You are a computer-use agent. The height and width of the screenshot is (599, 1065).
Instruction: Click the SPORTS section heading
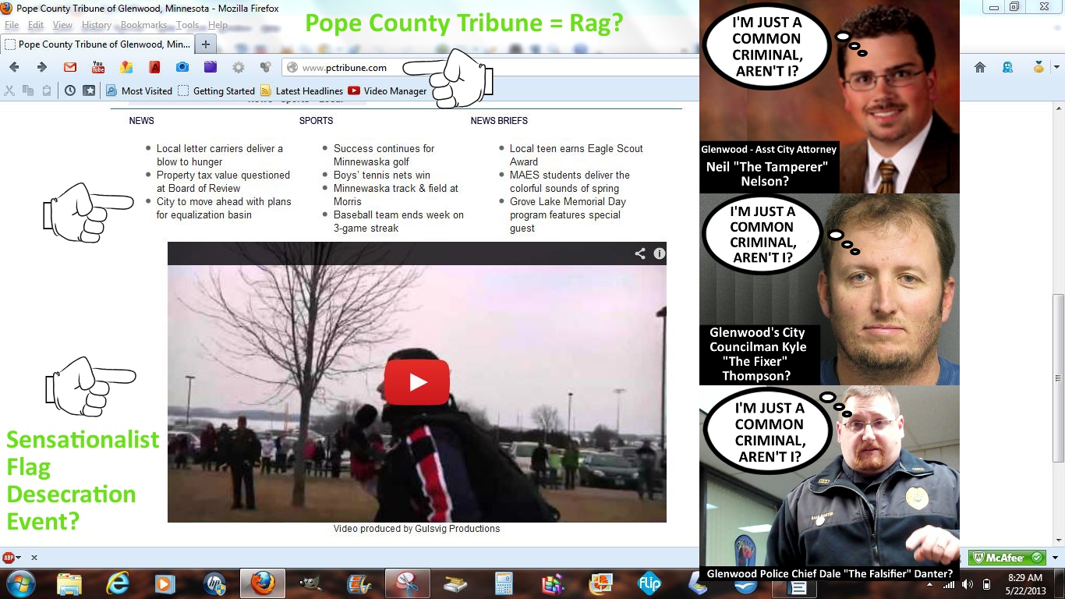click(316, 121)
